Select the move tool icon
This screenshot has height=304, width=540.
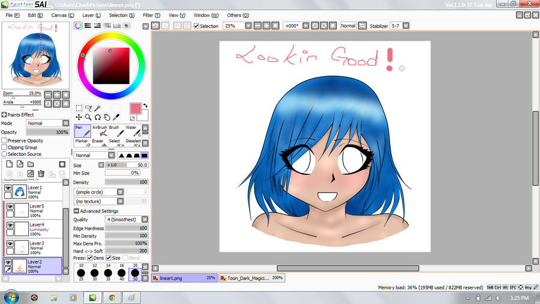(x=79, y=118)
